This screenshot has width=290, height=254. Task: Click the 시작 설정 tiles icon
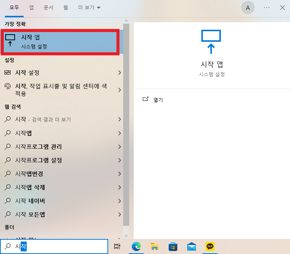coord(8,73)
